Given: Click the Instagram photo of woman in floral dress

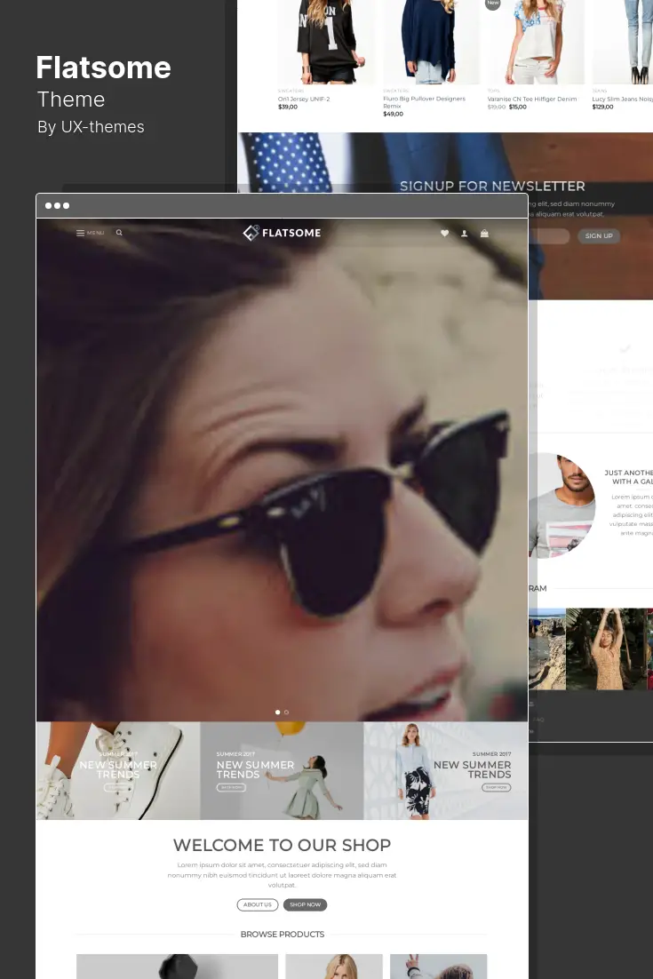Looking at the screenshot, I should click(605, 649).
